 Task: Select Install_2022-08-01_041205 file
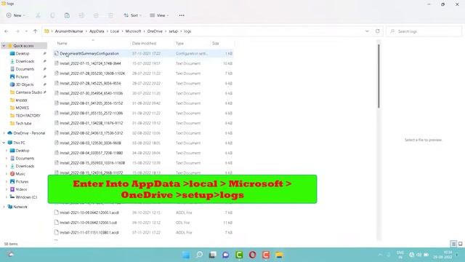pos(143,103)
